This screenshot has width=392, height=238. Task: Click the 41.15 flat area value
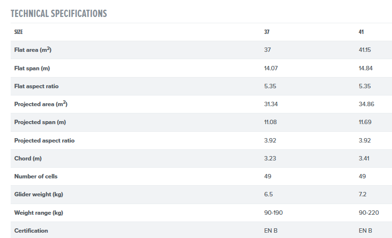[x=365, y=50]
